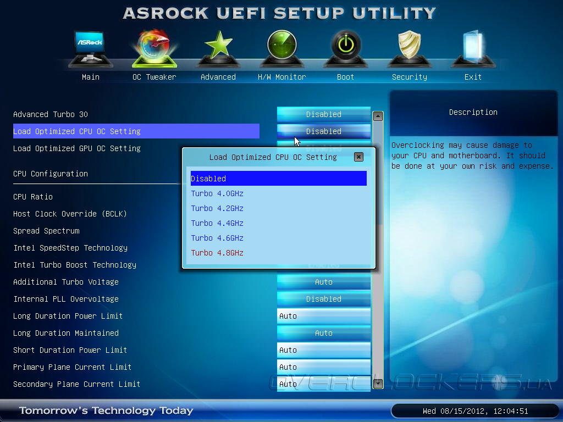Choose Turbo 4.2GHz option

217,208
